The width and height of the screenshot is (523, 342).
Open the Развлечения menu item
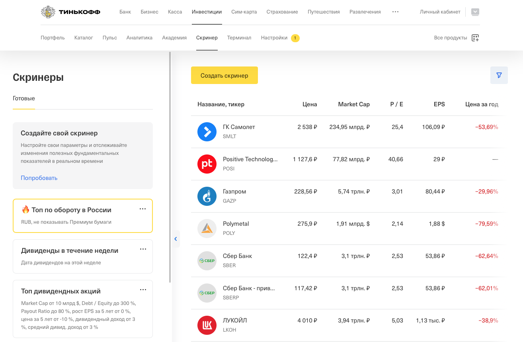(365, 12)
